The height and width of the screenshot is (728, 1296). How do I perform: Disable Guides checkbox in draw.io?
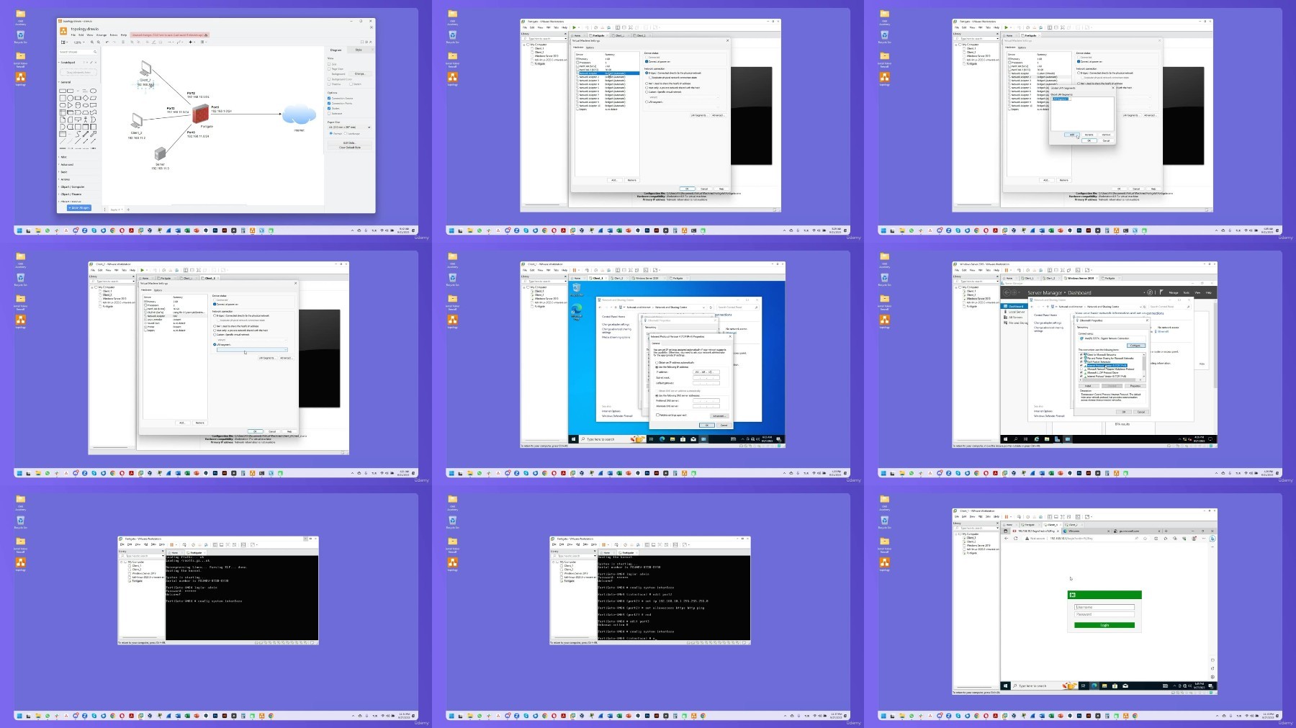329,108
